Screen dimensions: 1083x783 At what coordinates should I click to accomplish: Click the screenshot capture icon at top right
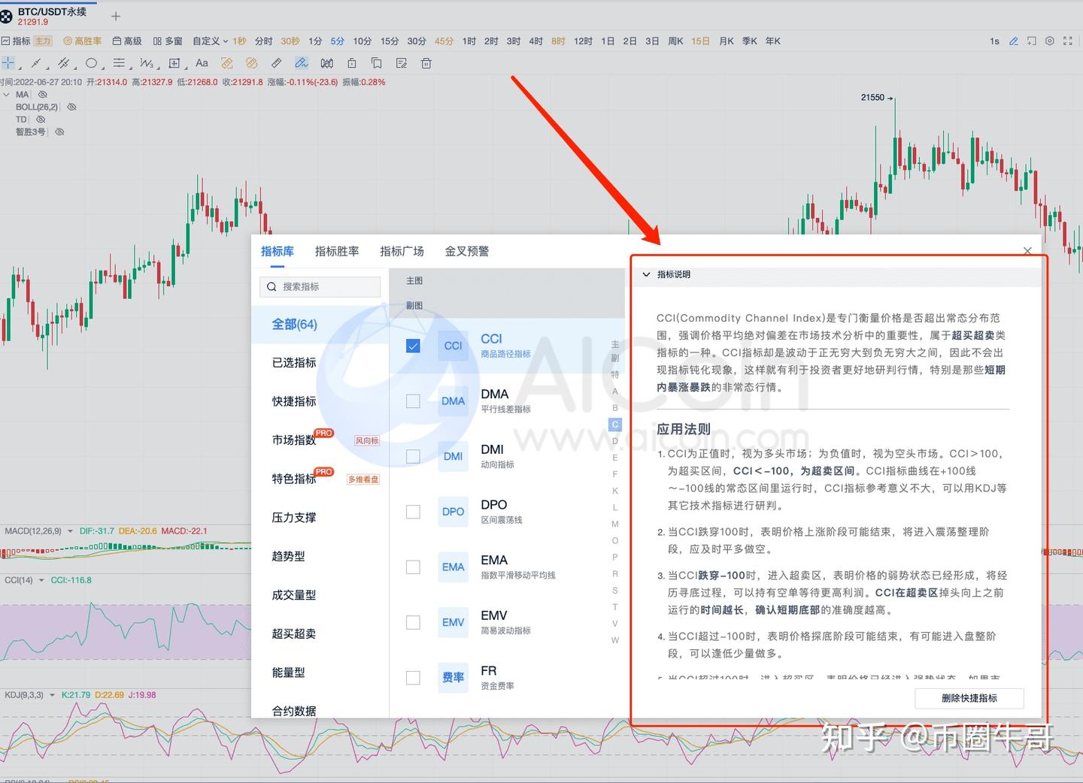1032,41
